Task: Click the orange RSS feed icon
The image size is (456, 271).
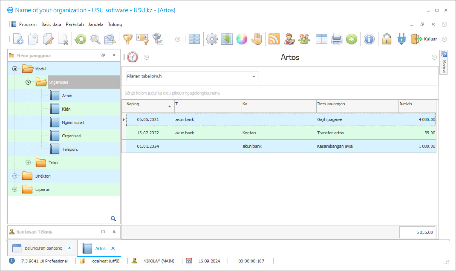Action: point(274,39)
